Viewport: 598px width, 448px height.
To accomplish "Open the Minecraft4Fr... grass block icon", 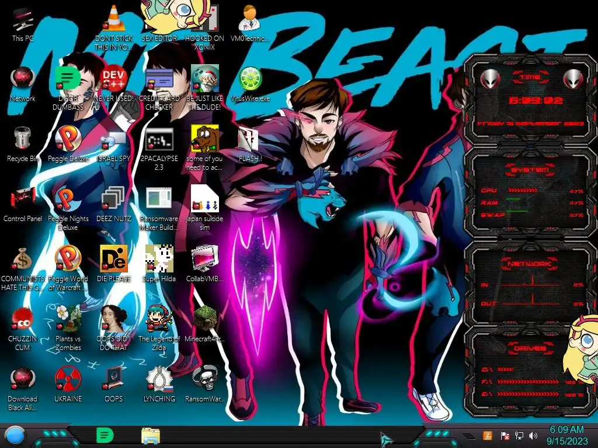I will tap(204, 324).
